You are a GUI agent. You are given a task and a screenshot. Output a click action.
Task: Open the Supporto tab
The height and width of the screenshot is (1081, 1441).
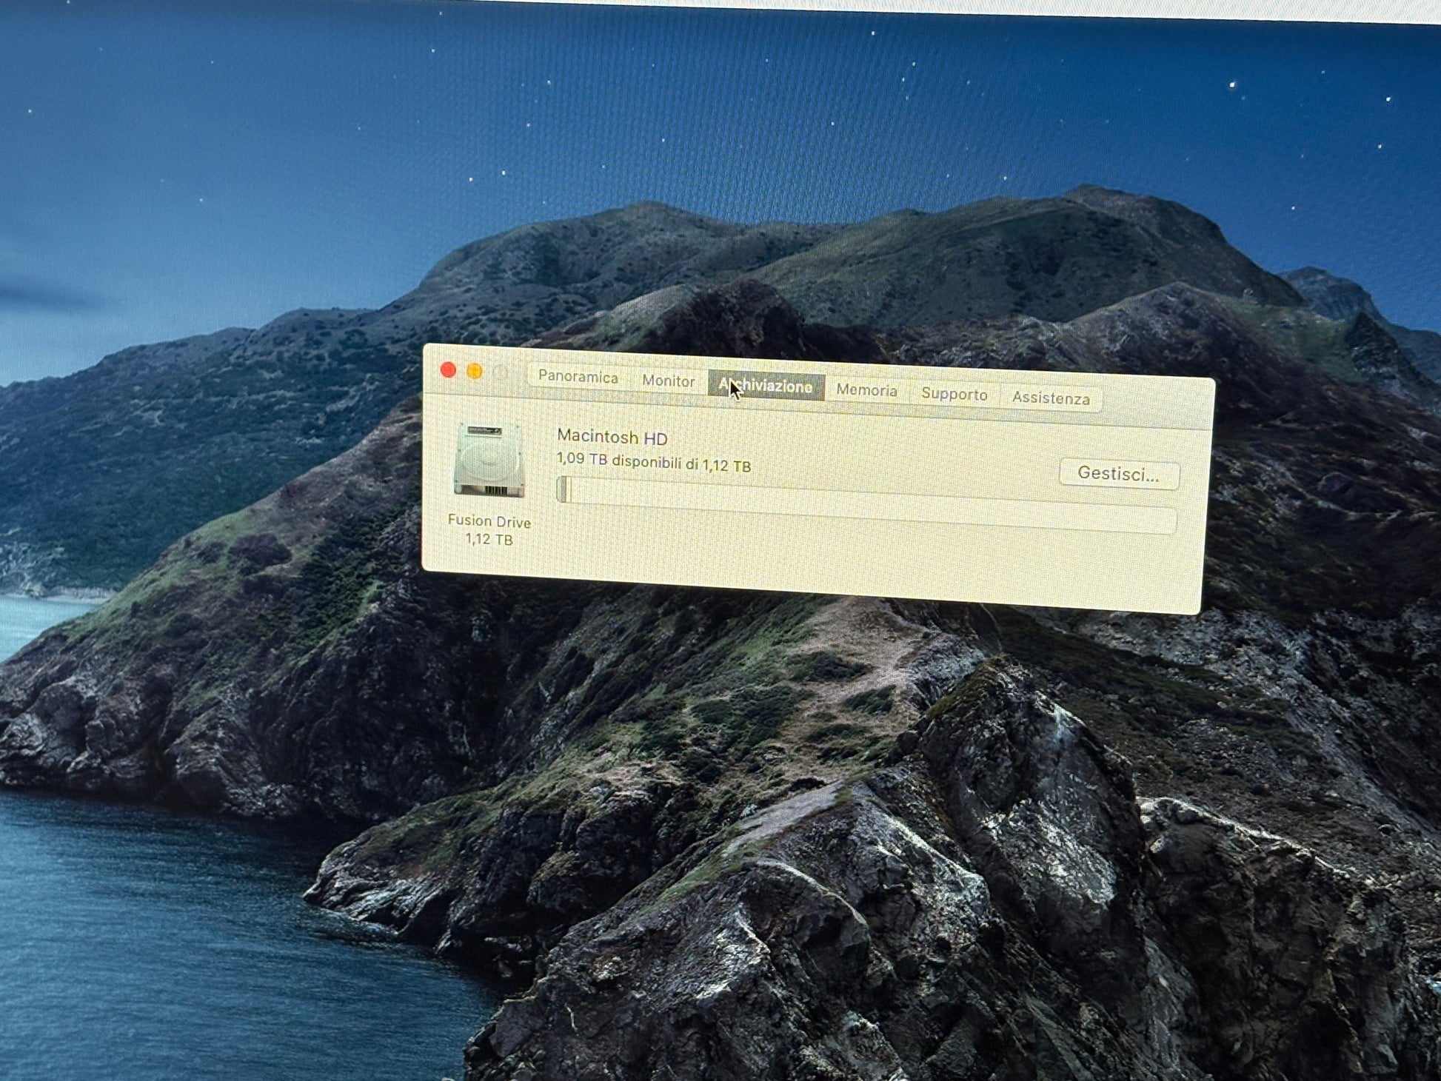click(x=954, y=394)
